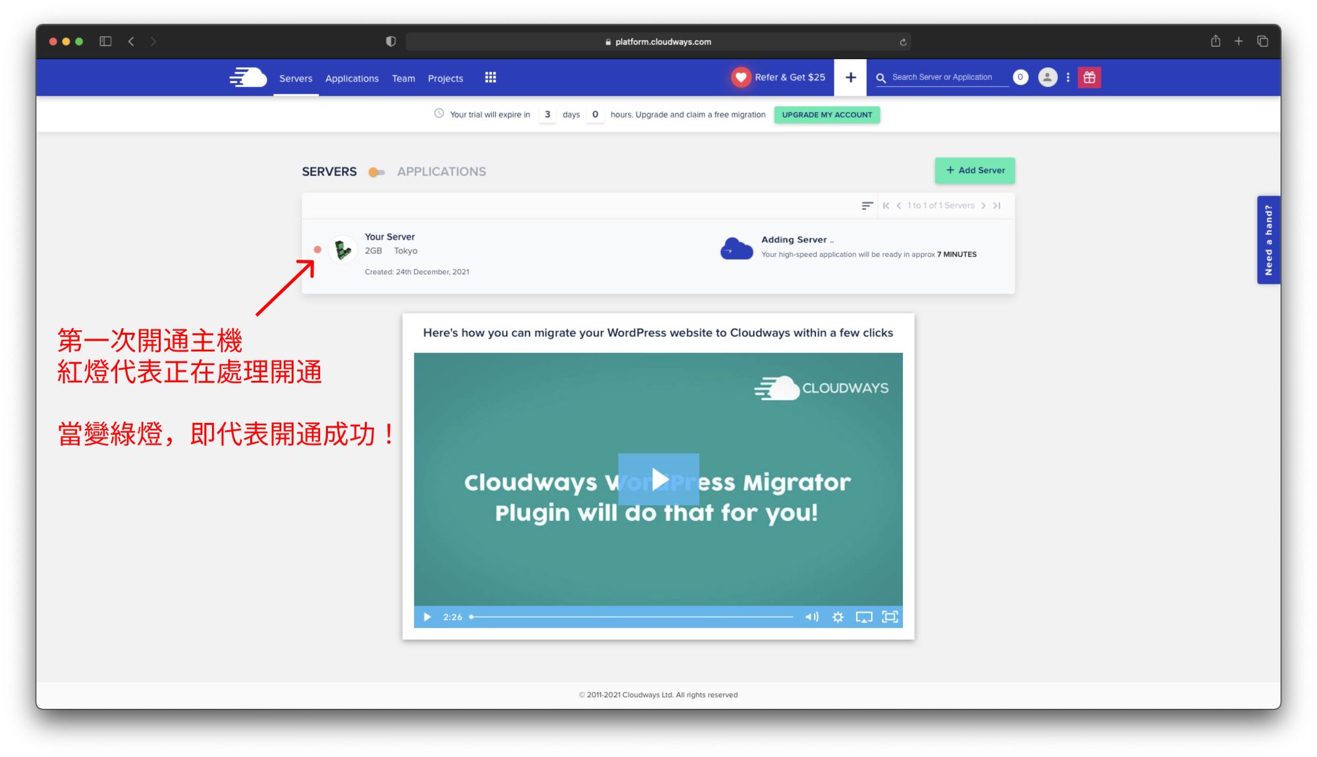Click the browser forward arrow
The width and height of the screenshot is (1317, 757).
(x=153, y=42)
